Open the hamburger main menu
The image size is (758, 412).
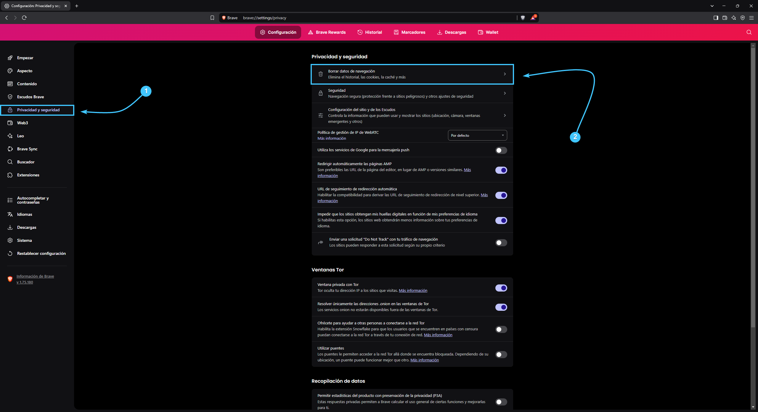click(x=751, y=18)
